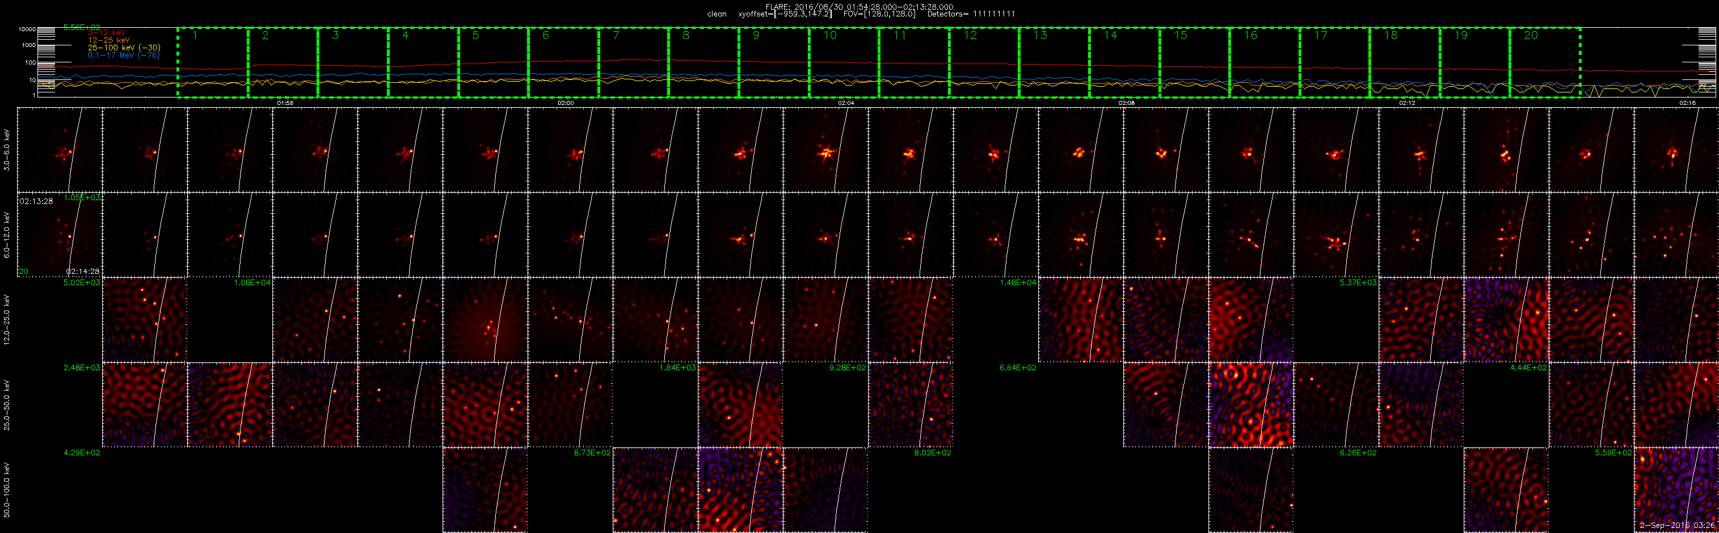Click the 02:16 time axis label

coord(1687,103)
